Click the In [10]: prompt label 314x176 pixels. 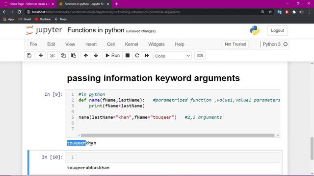(52, 157)
